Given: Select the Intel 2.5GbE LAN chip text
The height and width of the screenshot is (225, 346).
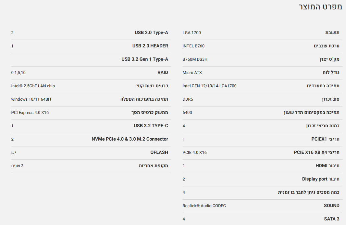Looking at the screenshot, I should [33, 86].
